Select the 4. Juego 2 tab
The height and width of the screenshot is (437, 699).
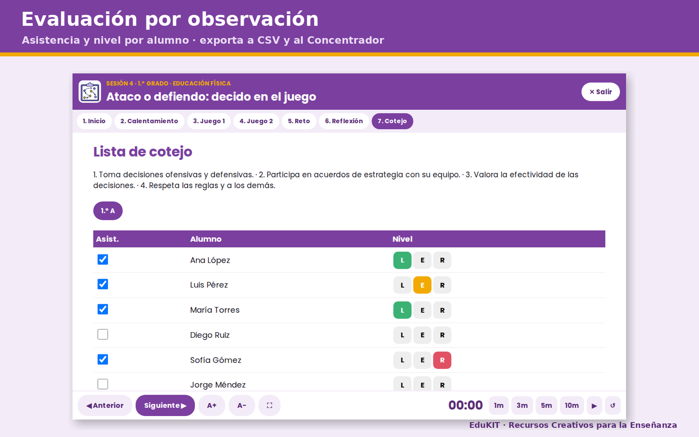coord(256,121)
